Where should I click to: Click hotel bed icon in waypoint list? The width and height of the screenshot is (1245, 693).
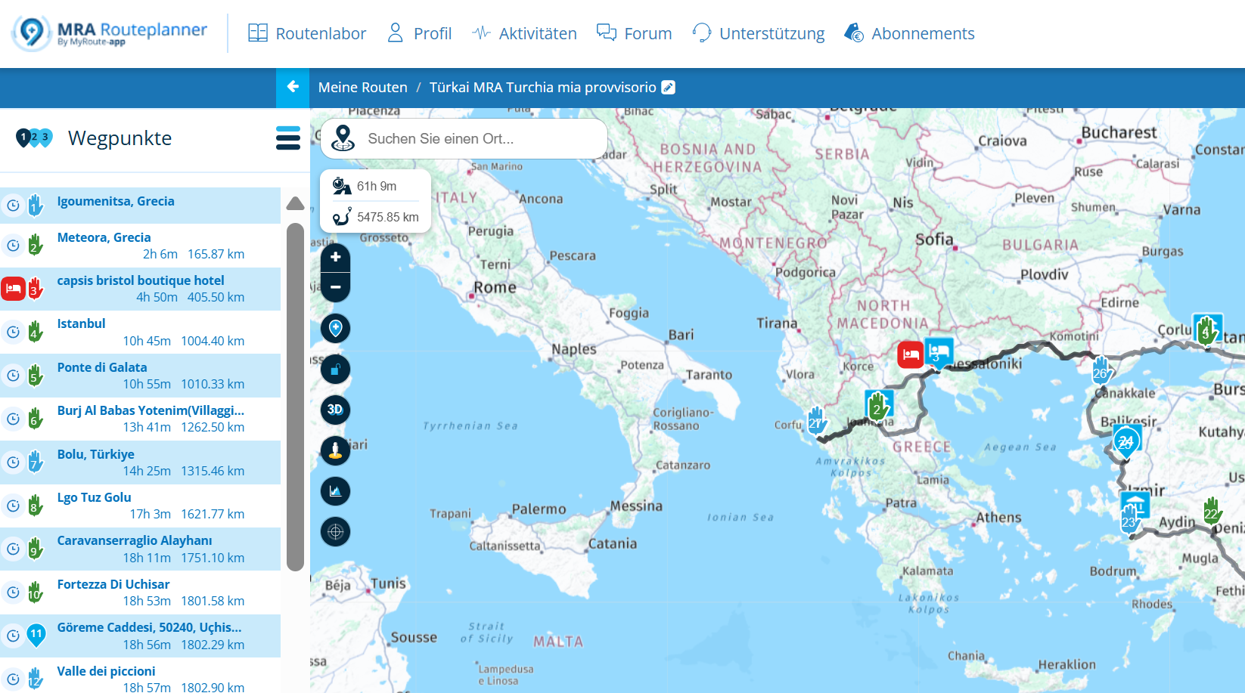coord(13,289)
